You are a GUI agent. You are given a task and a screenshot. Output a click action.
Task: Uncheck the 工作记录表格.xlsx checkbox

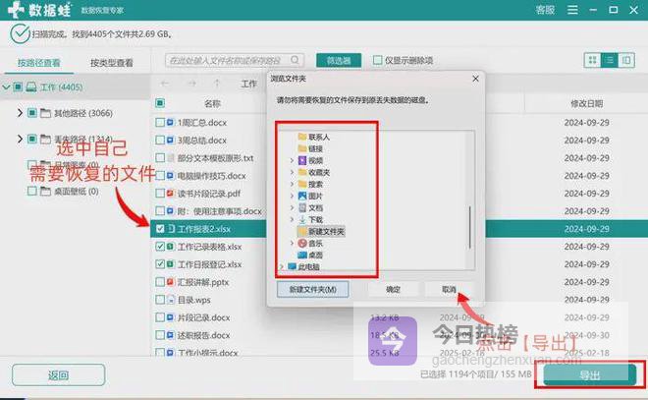pyautogui.click(x=161, y=247)
